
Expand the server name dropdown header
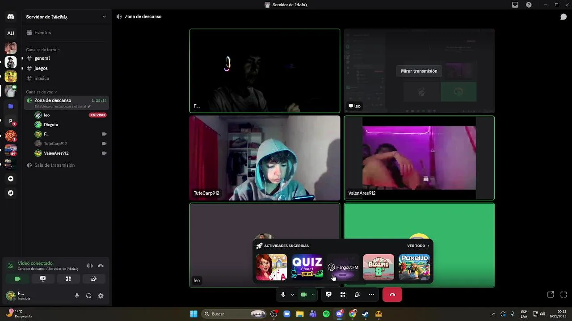pyautogui.click(x=66, y=16)
